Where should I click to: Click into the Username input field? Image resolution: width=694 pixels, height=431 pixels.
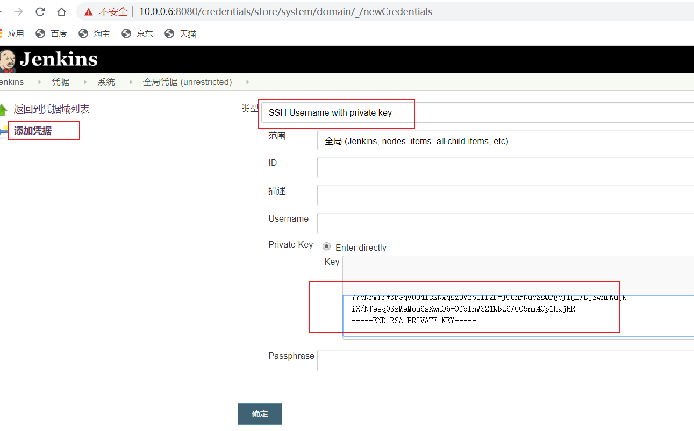(505, 223)
